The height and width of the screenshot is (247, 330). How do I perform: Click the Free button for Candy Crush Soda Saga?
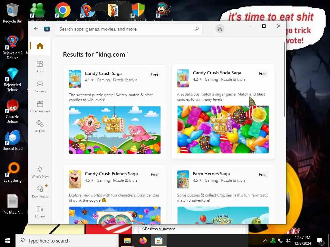[x=263, y=74]
